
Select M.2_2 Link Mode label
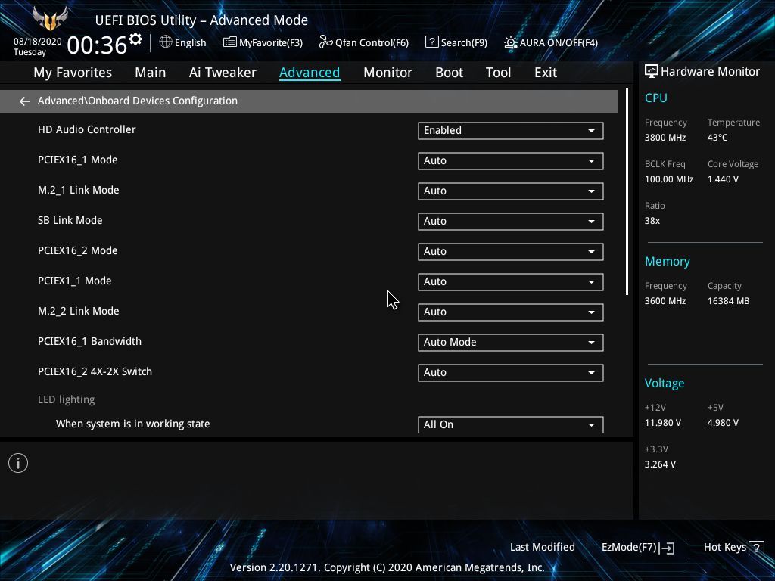78,311
